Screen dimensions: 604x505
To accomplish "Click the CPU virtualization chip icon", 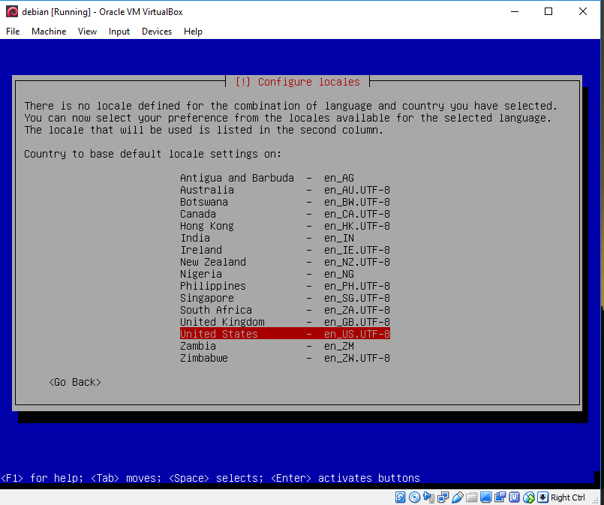I will tap(514, 497).
